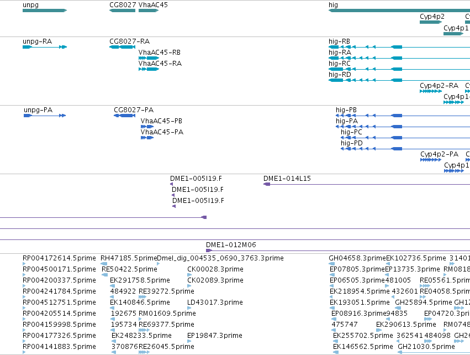
Task: Select the 475747 EST label
Action: click(x=345, y=325)
